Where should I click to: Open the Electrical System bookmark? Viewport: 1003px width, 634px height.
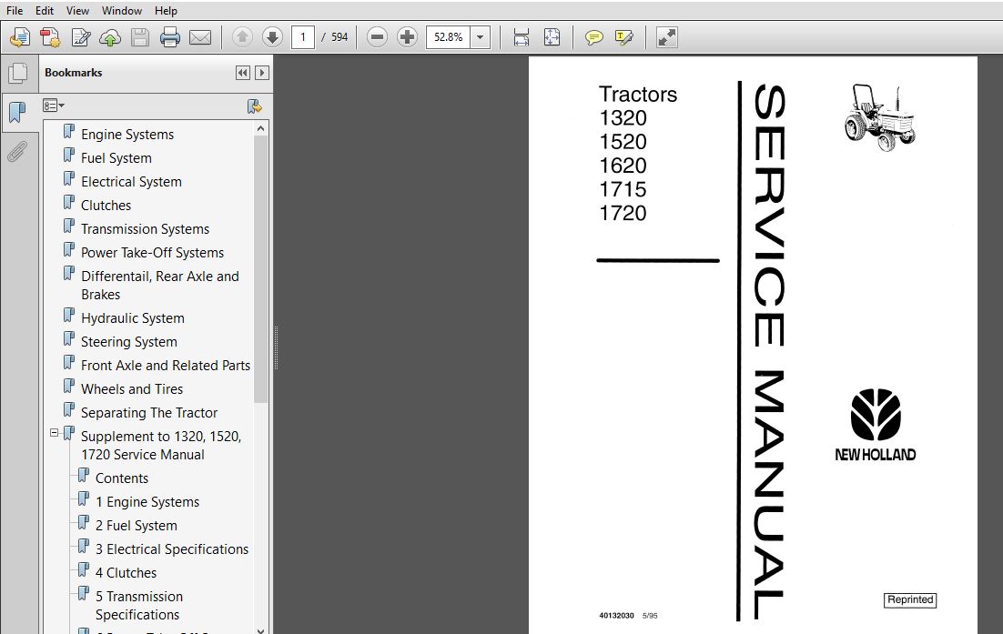point(131,182)
